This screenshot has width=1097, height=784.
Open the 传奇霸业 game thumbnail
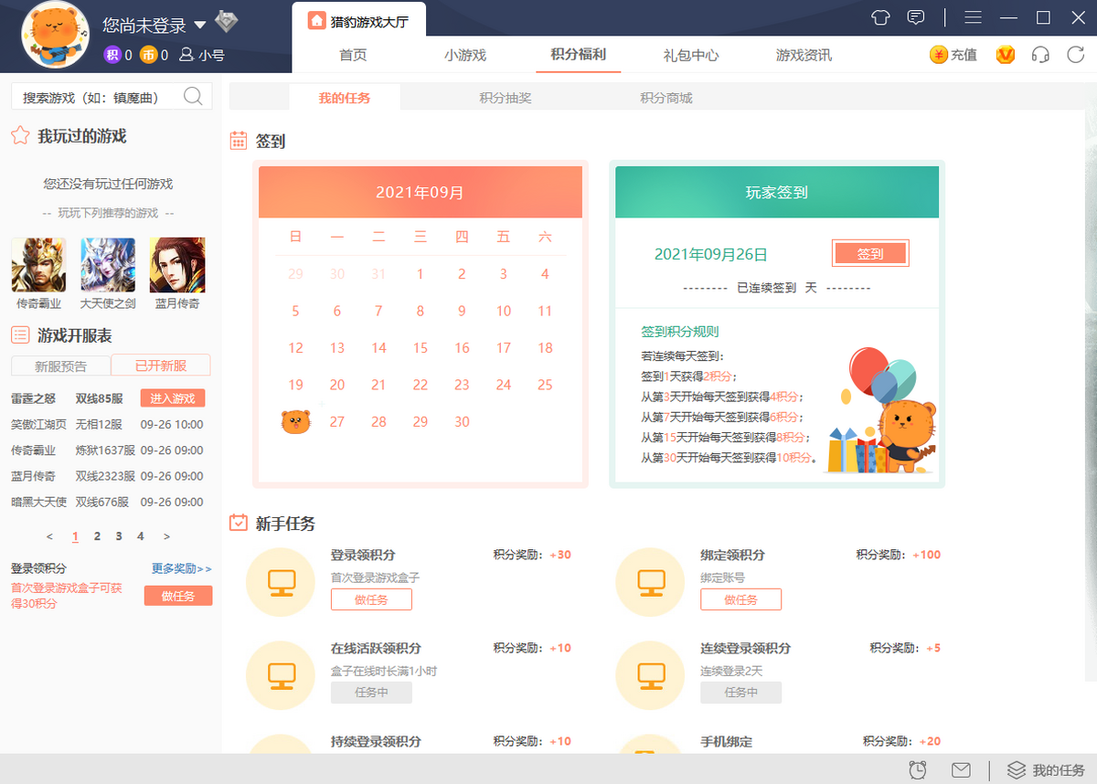point(38,266)
